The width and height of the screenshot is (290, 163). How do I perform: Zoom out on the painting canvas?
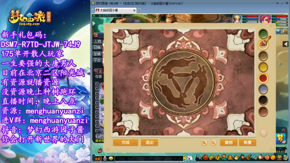point(213,143)
